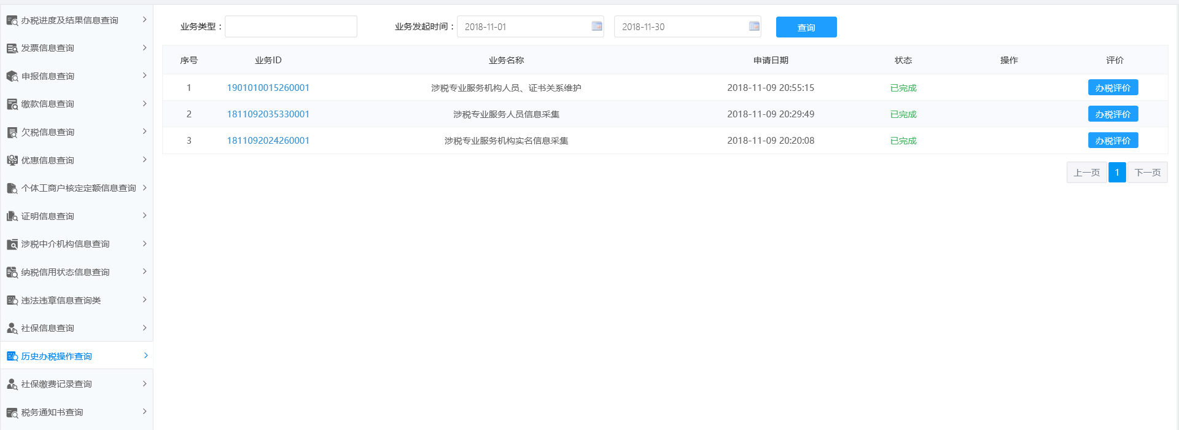Expand 纳税信用状态信息查询 chevron arrow

pyautogui.click(x=144, y=272)
